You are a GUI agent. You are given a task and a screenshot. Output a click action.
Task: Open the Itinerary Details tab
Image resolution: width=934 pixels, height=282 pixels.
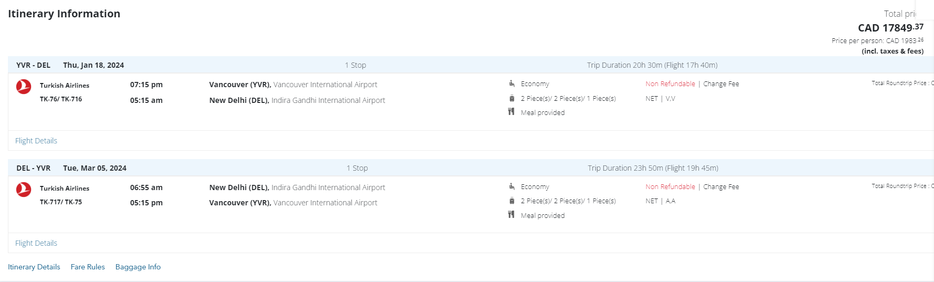click(x=34, y=267)
